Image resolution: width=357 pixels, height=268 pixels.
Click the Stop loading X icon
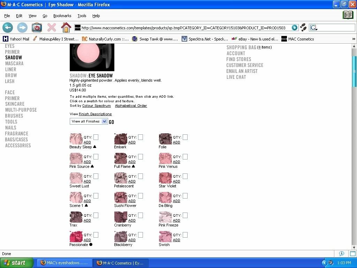tap(52, 28)
